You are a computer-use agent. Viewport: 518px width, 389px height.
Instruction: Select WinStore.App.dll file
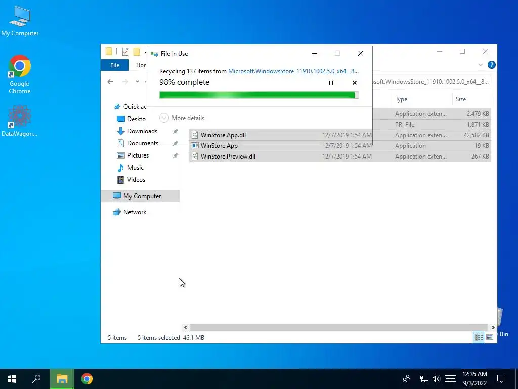pos(339,135)
